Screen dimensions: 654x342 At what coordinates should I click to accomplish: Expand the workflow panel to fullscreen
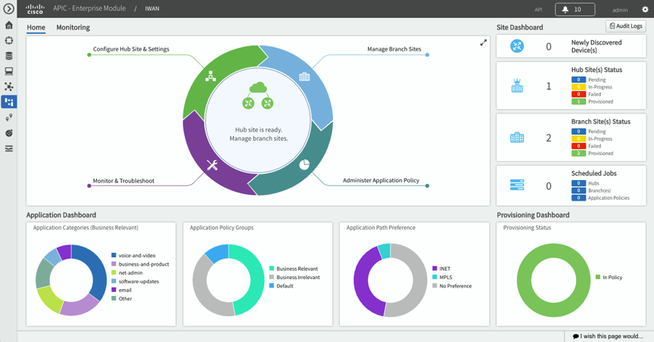[x=483, y=43]
